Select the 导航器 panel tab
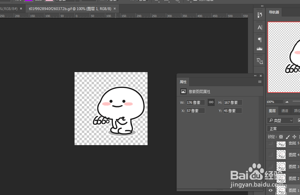300x195 pixels. click(x=274, y=12)
